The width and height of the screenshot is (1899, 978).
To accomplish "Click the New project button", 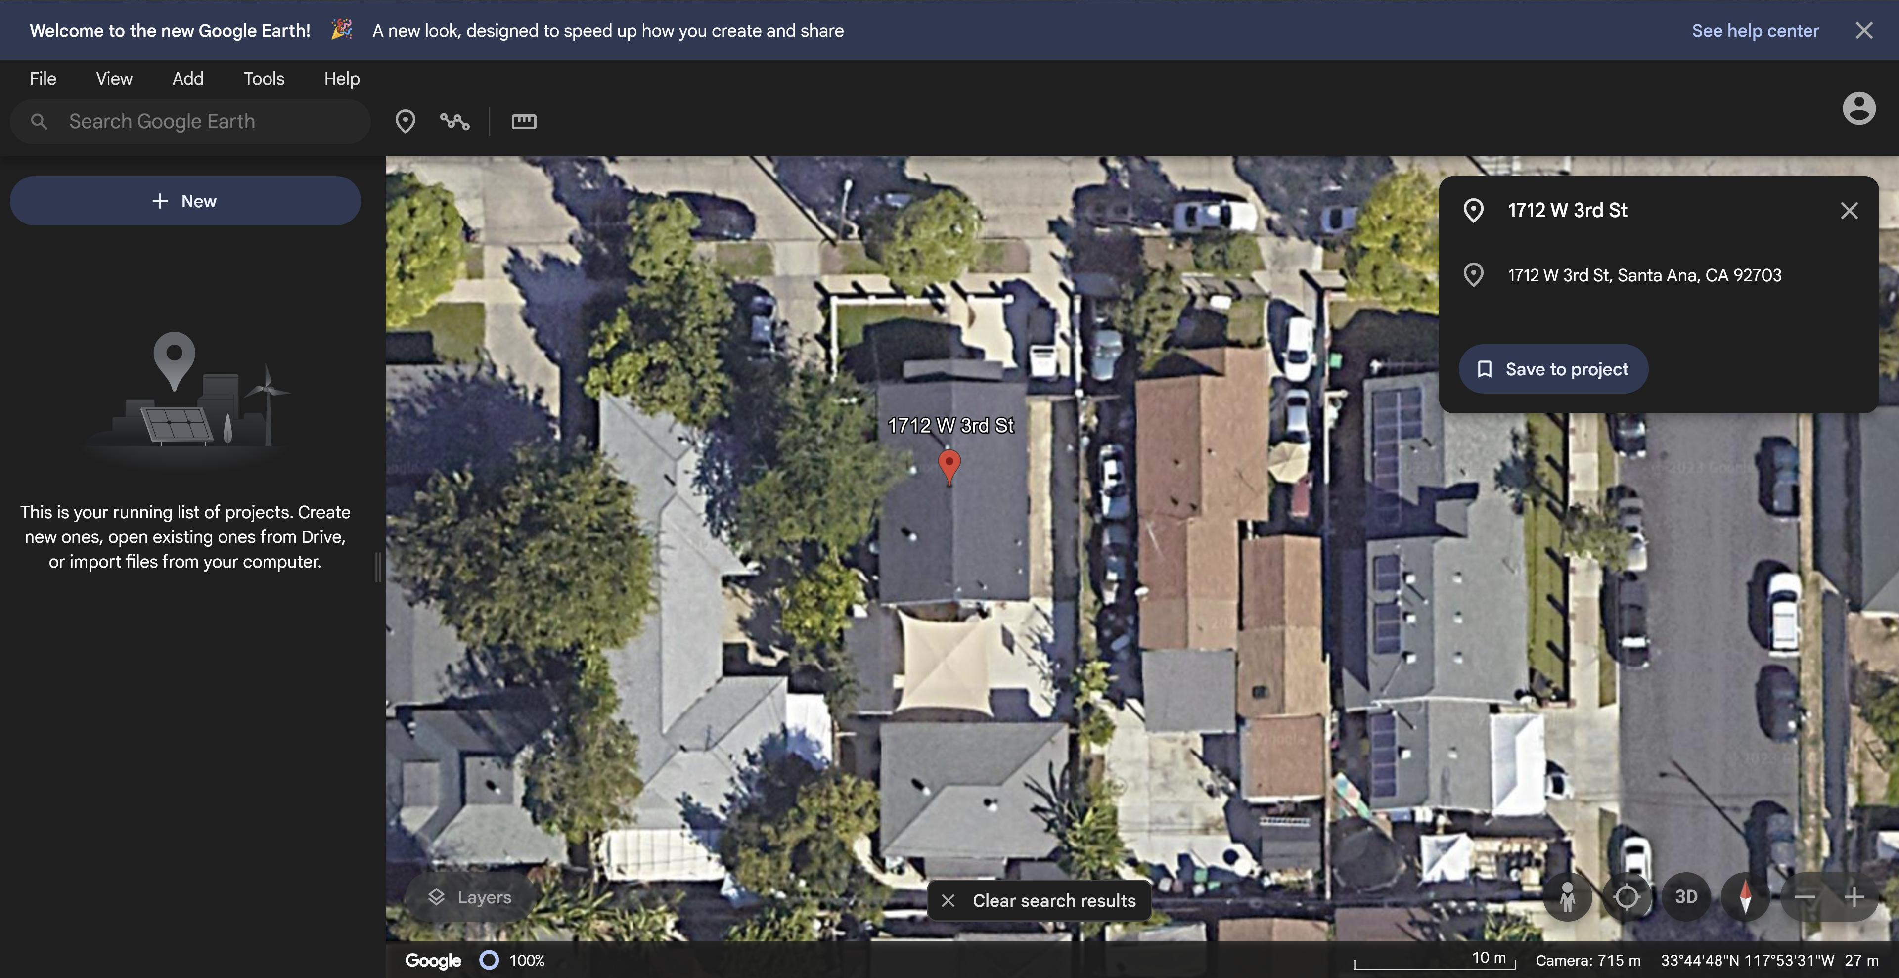I will click(x=185, y=200).
